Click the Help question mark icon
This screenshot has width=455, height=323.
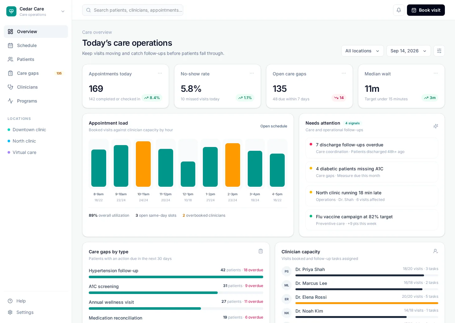click(x=10, y=301)
